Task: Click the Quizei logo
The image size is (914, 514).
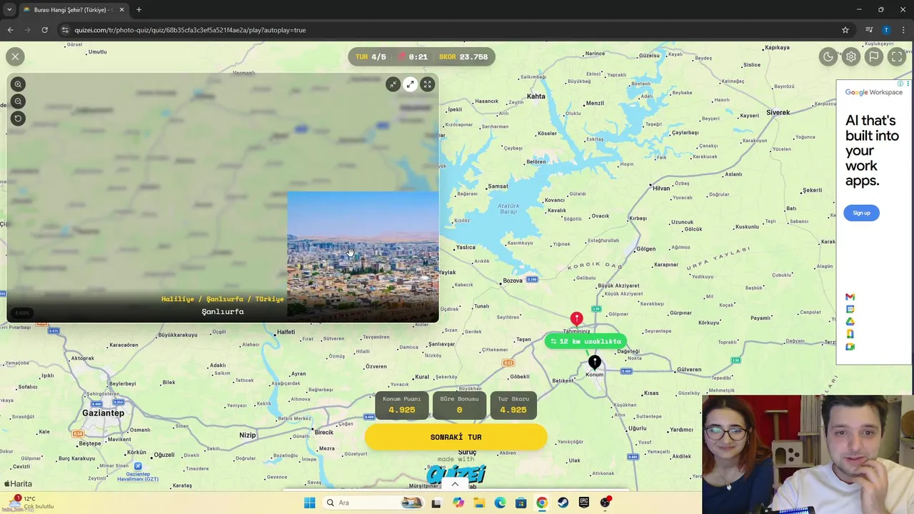Action: point(456,474)
